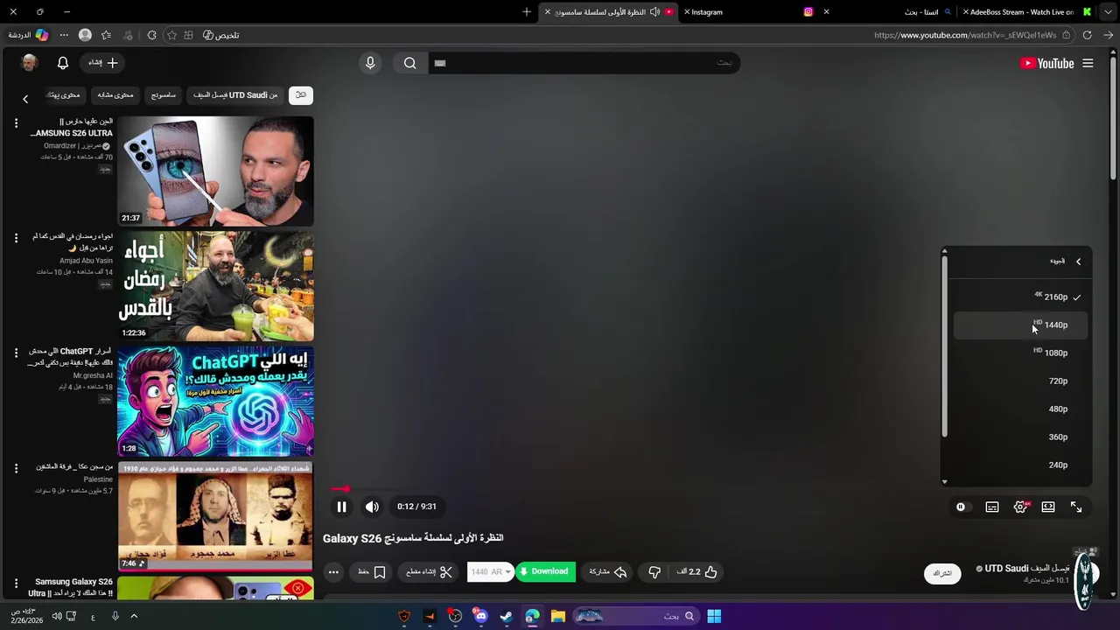Set video quality to 360p
This screenshot has width=1120, height=630.
tap(1020, 437)
